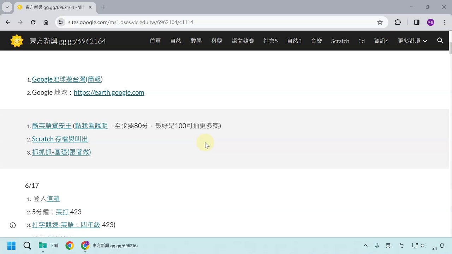Open the 資訊6 navigation item
This screenshot has height=254, width=452.
tap(381, 41)
